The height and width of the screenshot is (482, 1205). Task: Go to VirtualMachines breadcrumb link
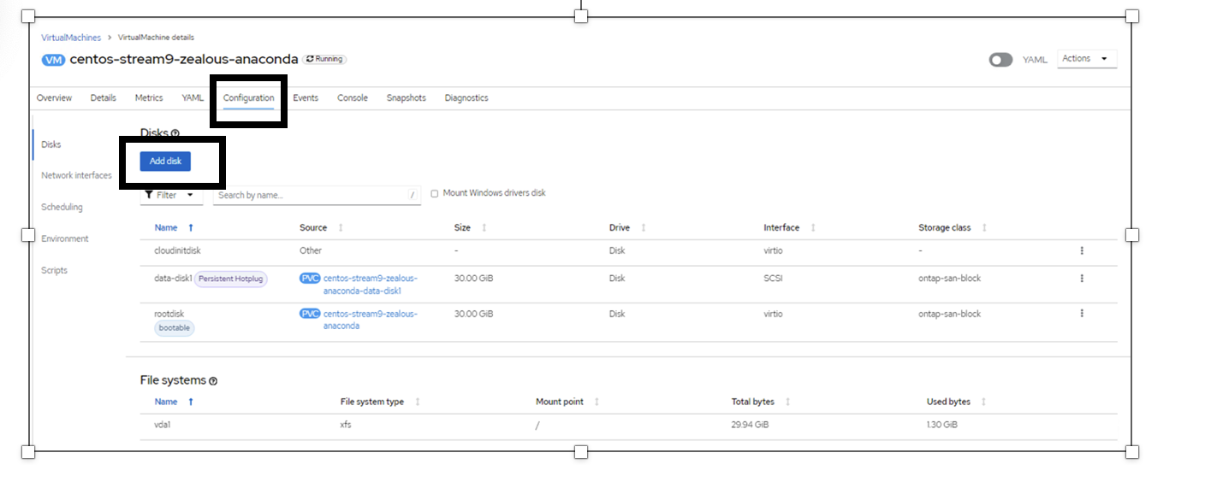click(x=71, y=38)
